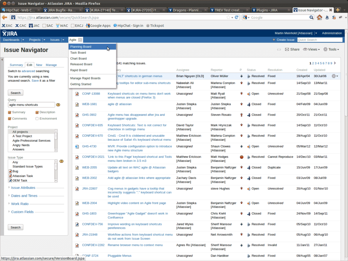The width and height of the screenshot is (348, 261).
Task: Open the Issues dropdown arrow
Action: point(63,40)
